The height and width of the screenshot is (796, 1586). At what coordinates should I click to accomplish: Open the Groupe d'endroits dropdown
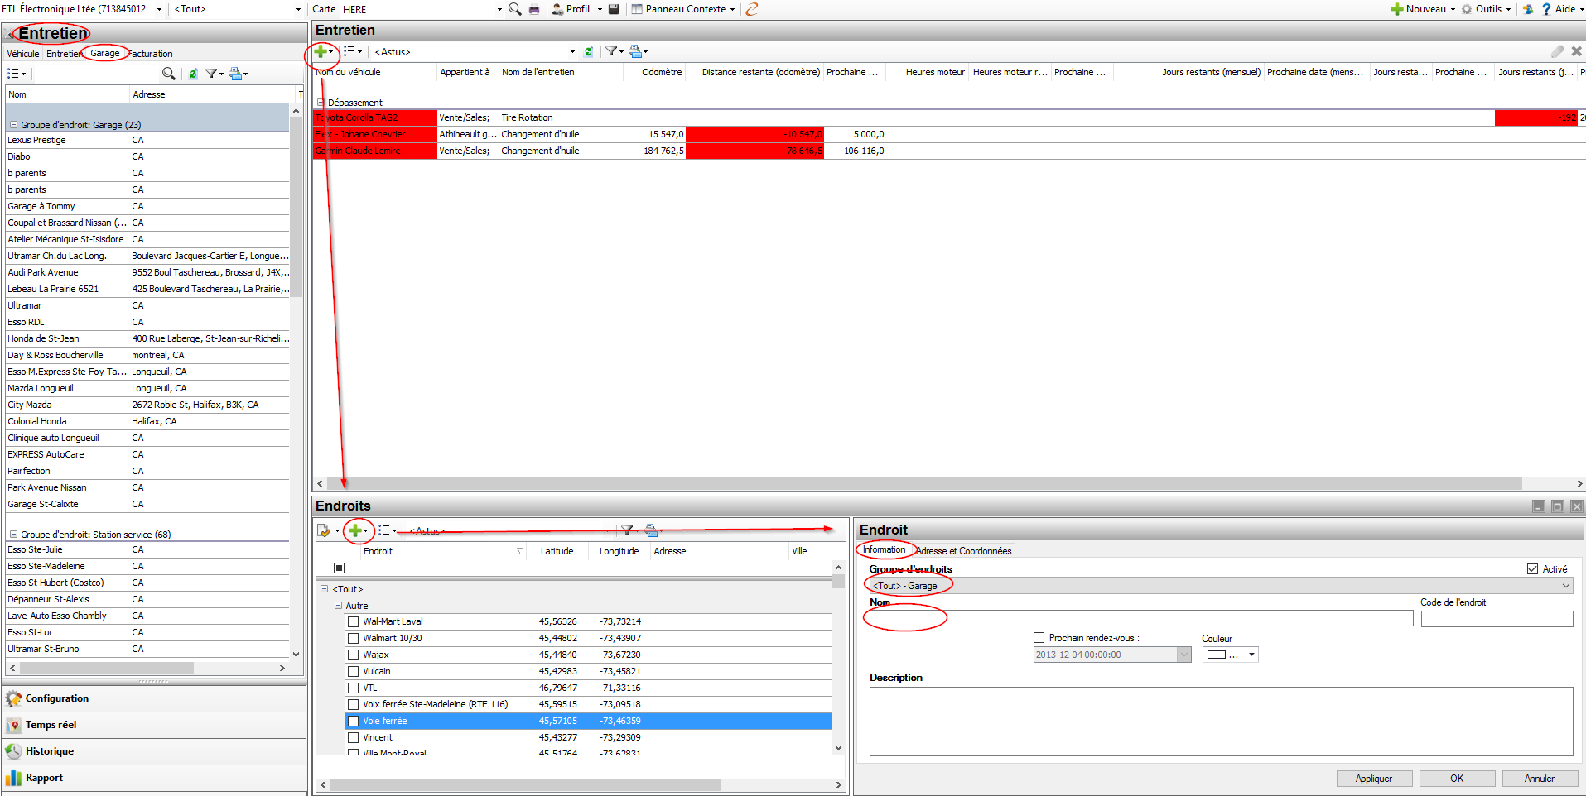click(1565, 586)
